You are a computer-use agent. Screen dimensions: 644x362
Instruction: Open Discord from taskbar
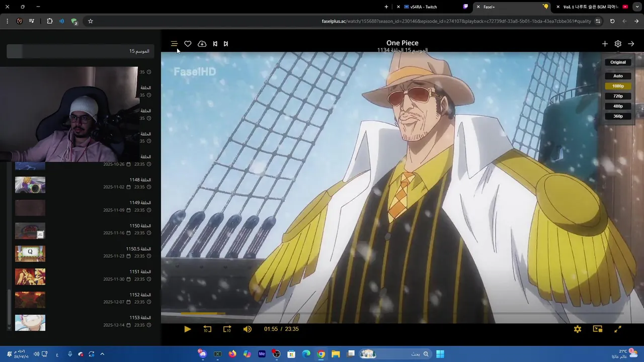[203, 354]
